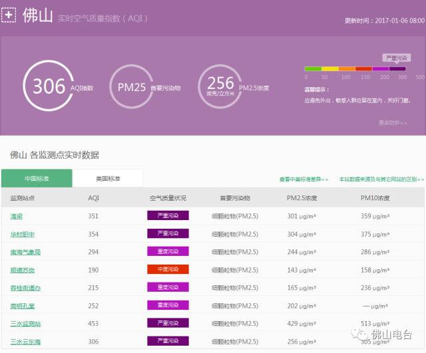Click the 严重污染 marker above the scale
426x353 pixels.
pos(397,58)
